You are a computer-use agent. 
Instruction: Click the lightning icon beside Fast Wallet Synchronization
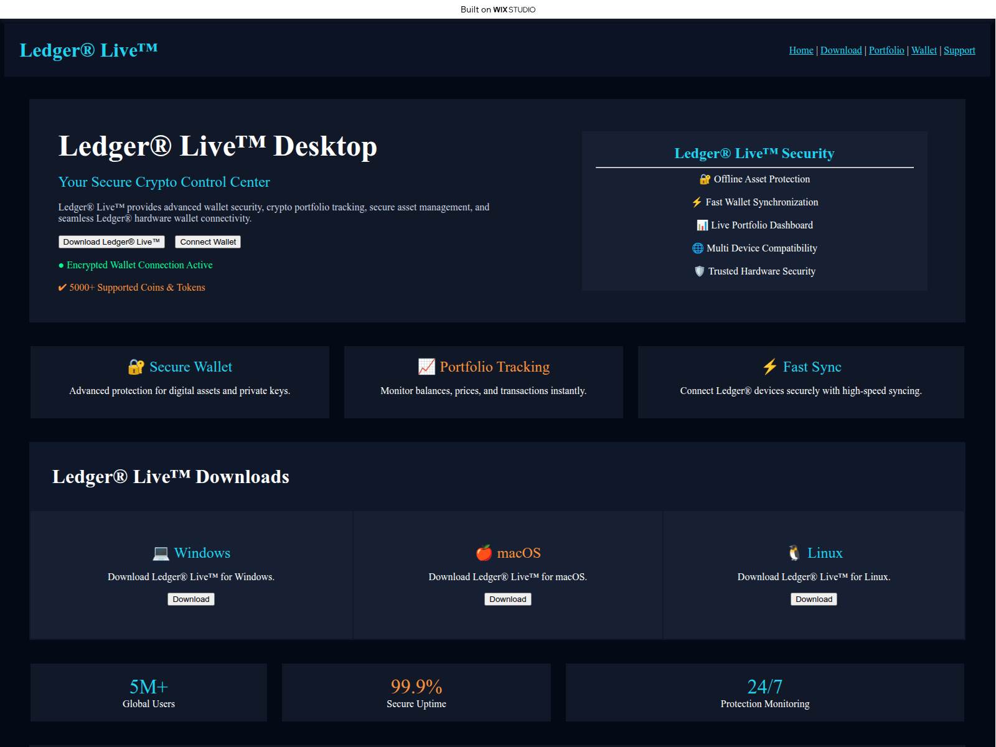tap(697, 202)
